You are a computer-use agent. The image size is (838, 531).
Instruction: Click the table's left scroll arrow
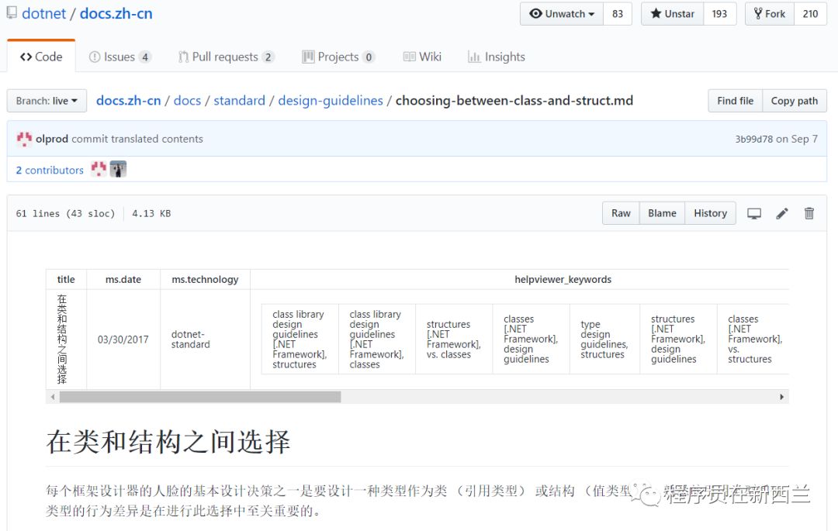53,397
